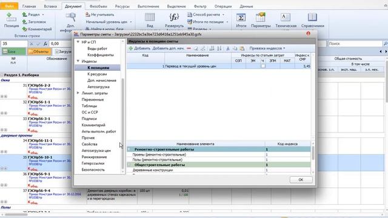Collapse the НР и СП tree node
The width and height of the screenshot is (388, 218).
[x=78, y=42]
